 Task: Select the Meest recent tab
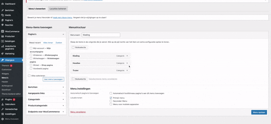[35, 43]
